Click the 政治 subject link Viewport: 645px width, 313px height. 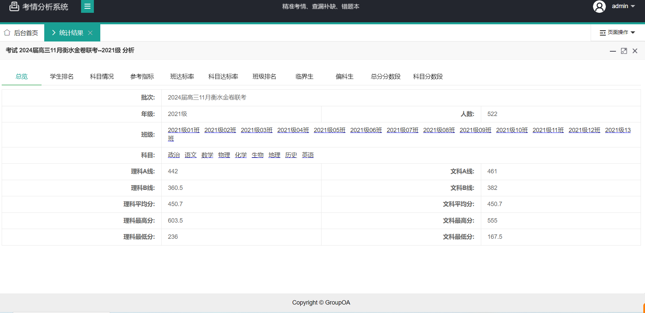174,155
